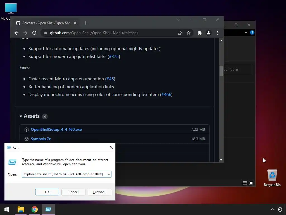
Task: Close the Run dialog
Action: point(111,147)
